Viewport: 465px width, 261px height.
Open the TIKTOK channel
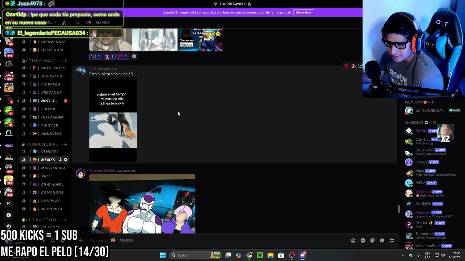click(x=44, y=109)
